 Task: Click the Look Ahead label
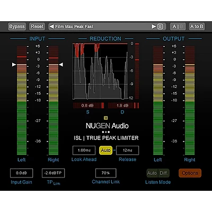84,160
